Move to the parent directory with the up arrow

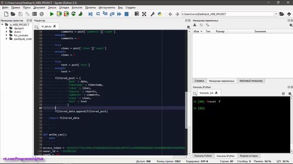(x=289, y=14)
